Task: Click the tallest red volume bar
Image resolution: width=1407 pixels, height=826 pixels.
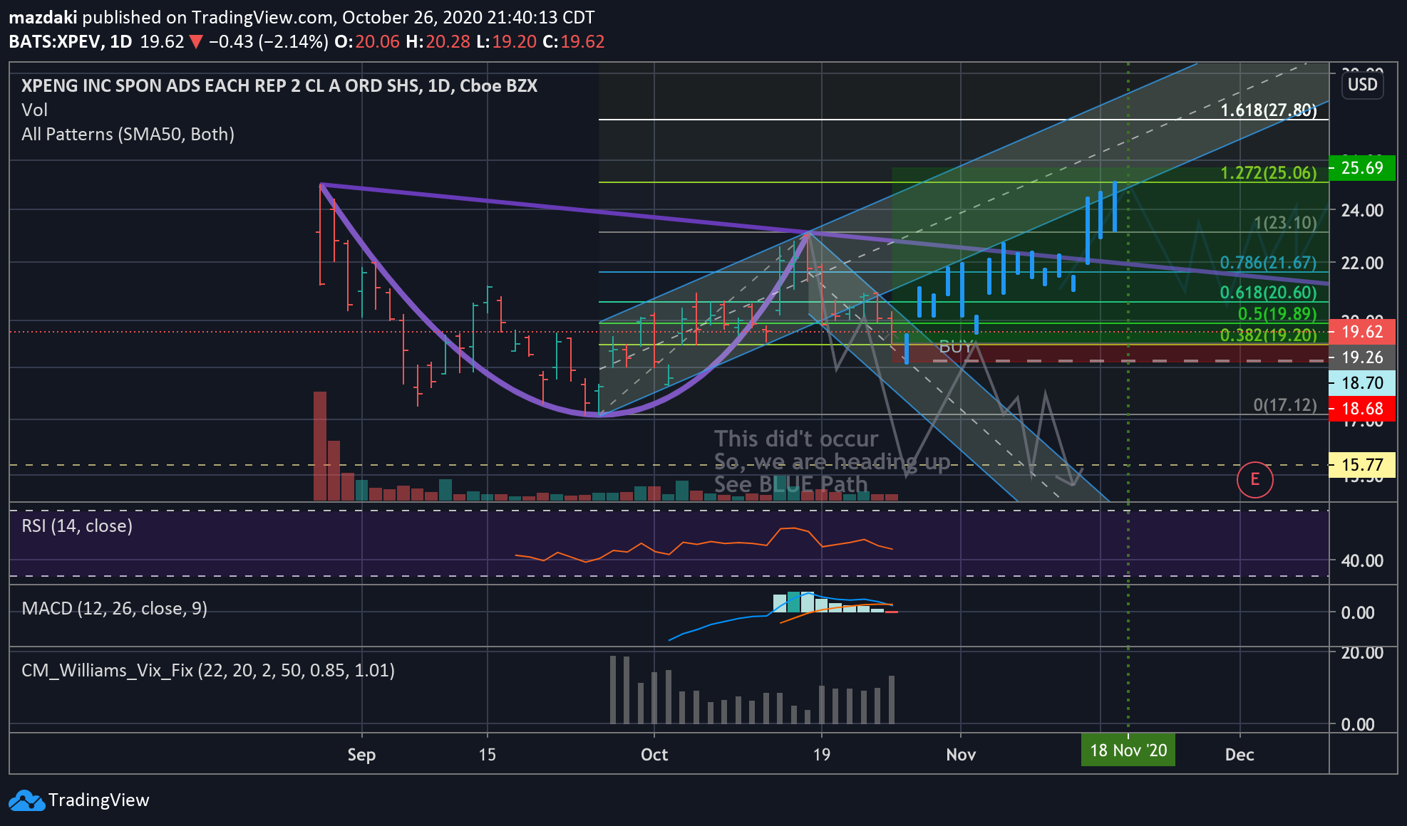Action: point(320,446)
